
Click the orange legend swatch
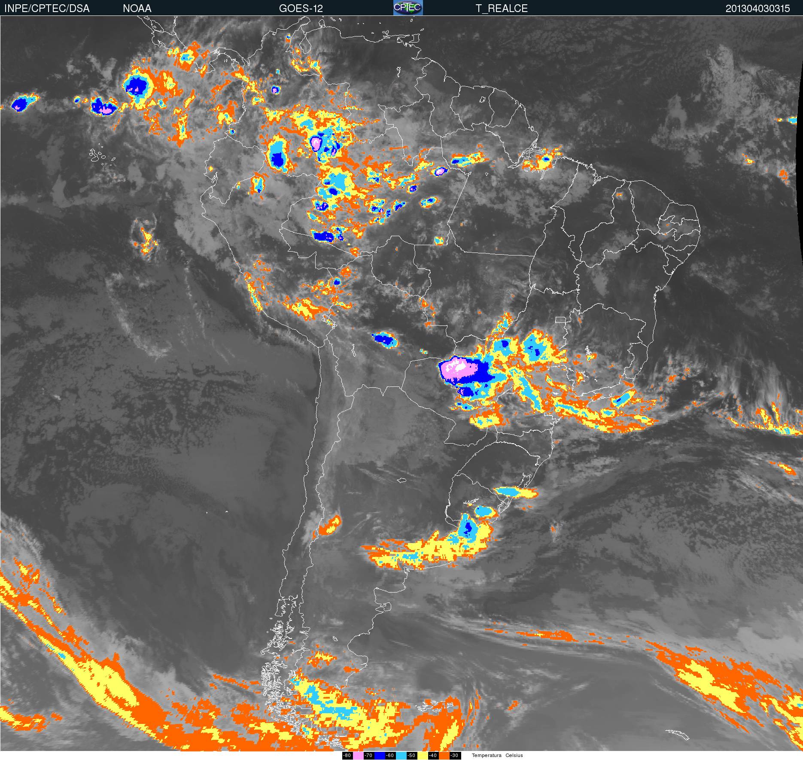pos(444,755)
